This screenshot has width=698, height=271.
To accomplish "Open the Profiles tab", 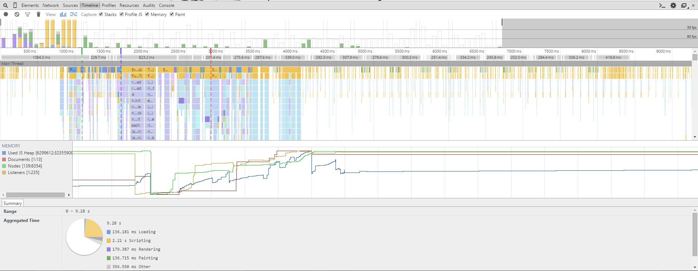I will point(109,5).
